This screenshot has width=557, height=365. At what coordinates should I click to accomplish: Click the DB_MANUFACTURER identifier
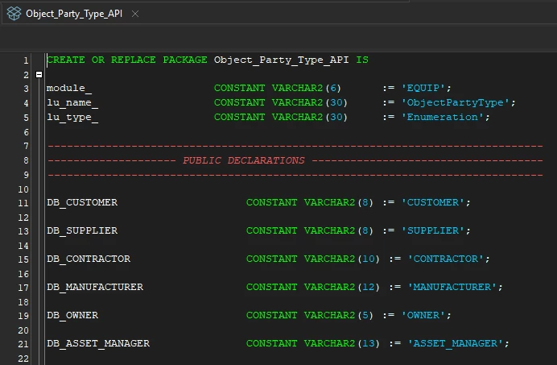pos(95,287)
